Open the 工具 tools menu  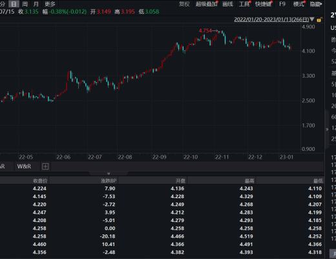[244, 4]
